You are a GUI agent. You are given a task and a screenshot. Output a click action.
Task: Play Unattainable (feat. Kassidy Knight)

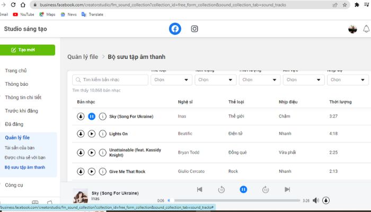pyautogui.click(x=92, y=153)
